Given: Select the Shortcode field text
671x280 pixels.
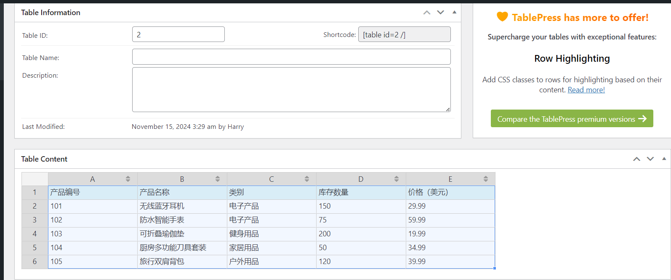Looking at the screenshot, I should (x=404, y=34).
